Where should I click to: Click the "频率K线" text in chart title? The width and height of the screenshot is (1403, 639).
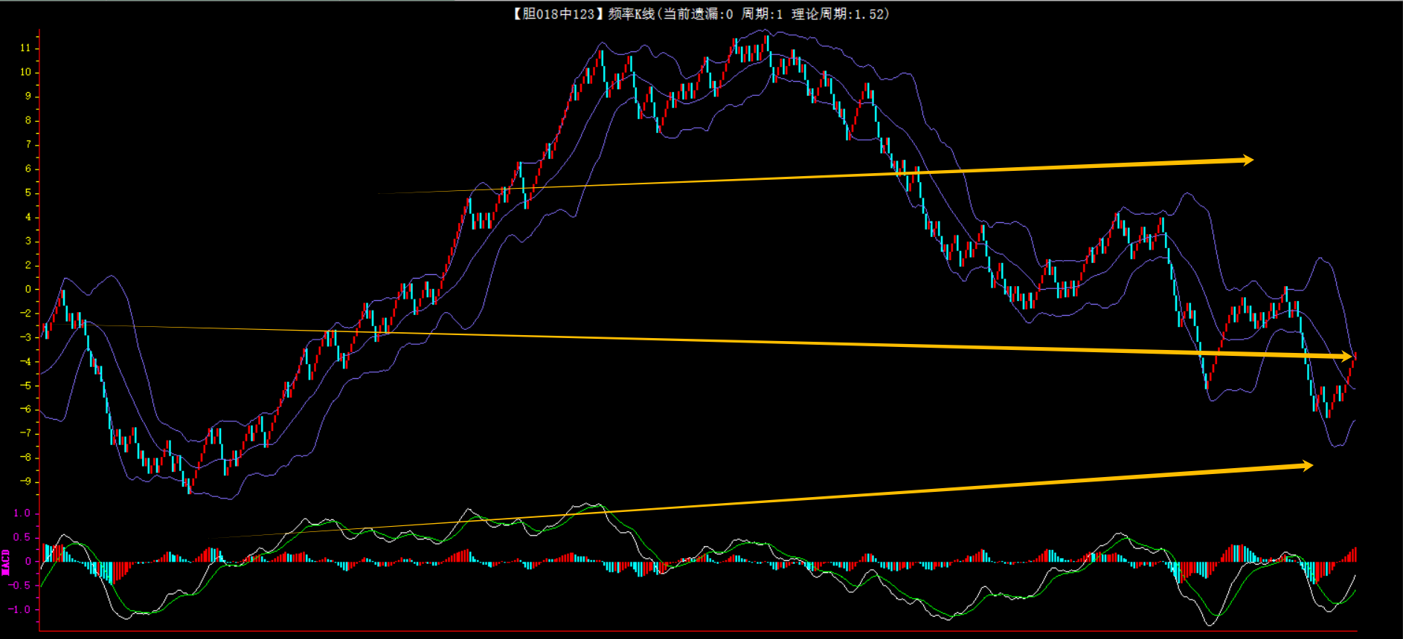pyautogui.click(x=631, y=13)
